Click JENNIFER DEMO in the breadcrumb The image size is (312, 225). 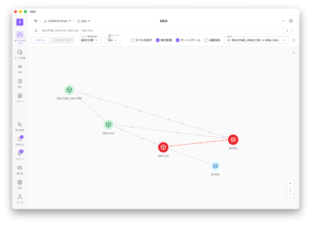[57, 21]
